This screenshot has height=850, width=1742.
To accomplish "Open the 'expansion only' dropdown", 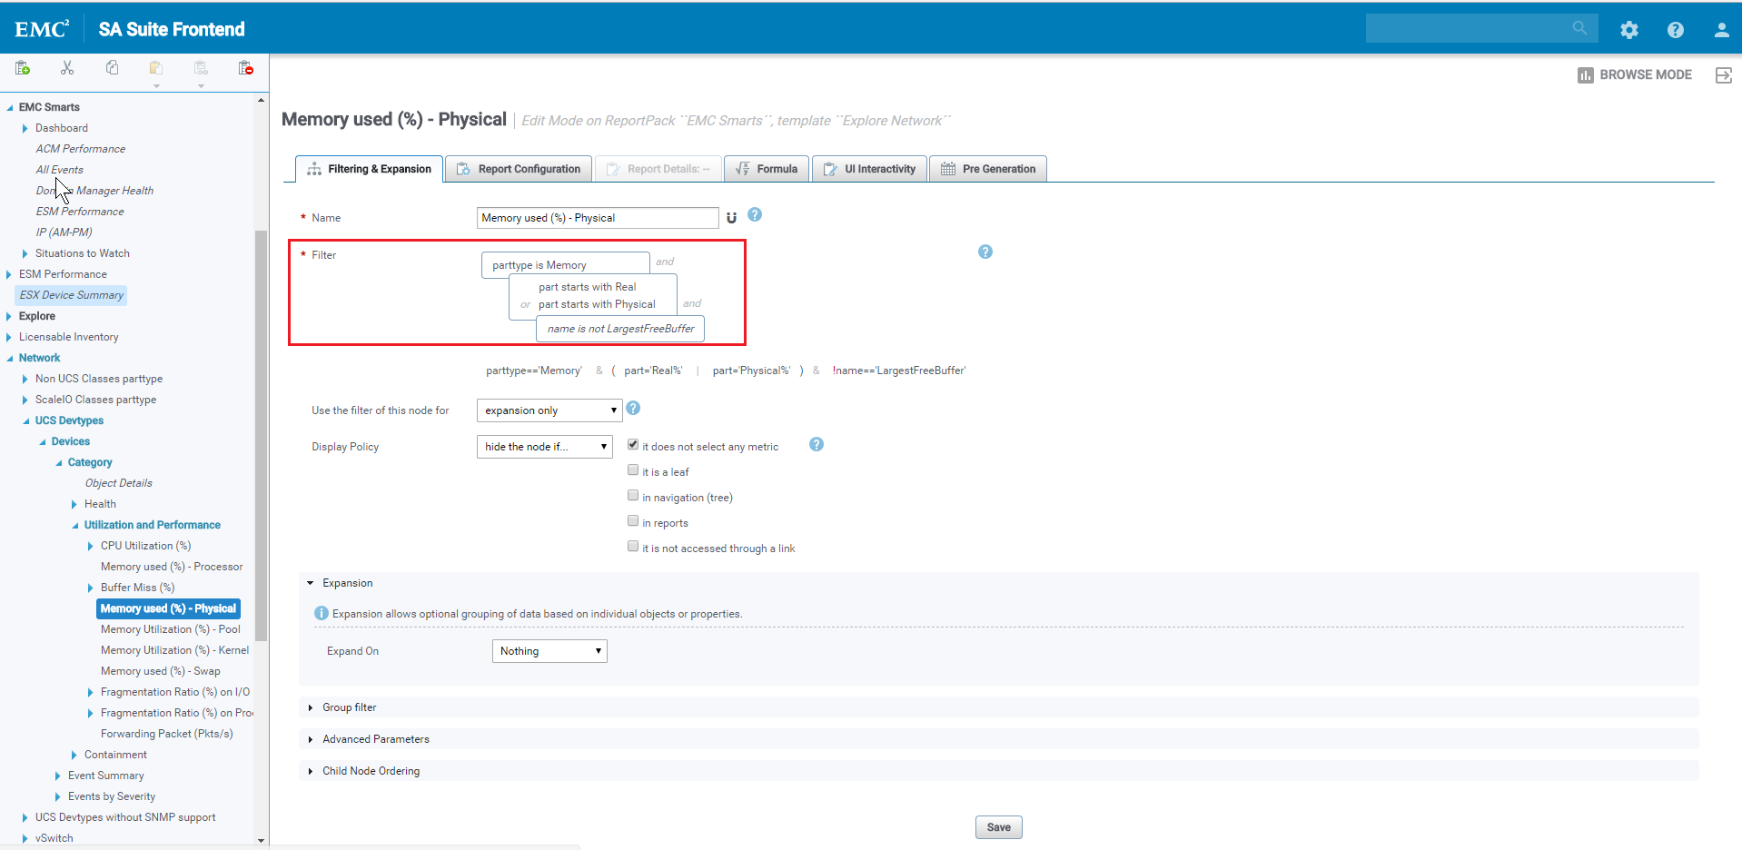I will (x=549, y=410).
